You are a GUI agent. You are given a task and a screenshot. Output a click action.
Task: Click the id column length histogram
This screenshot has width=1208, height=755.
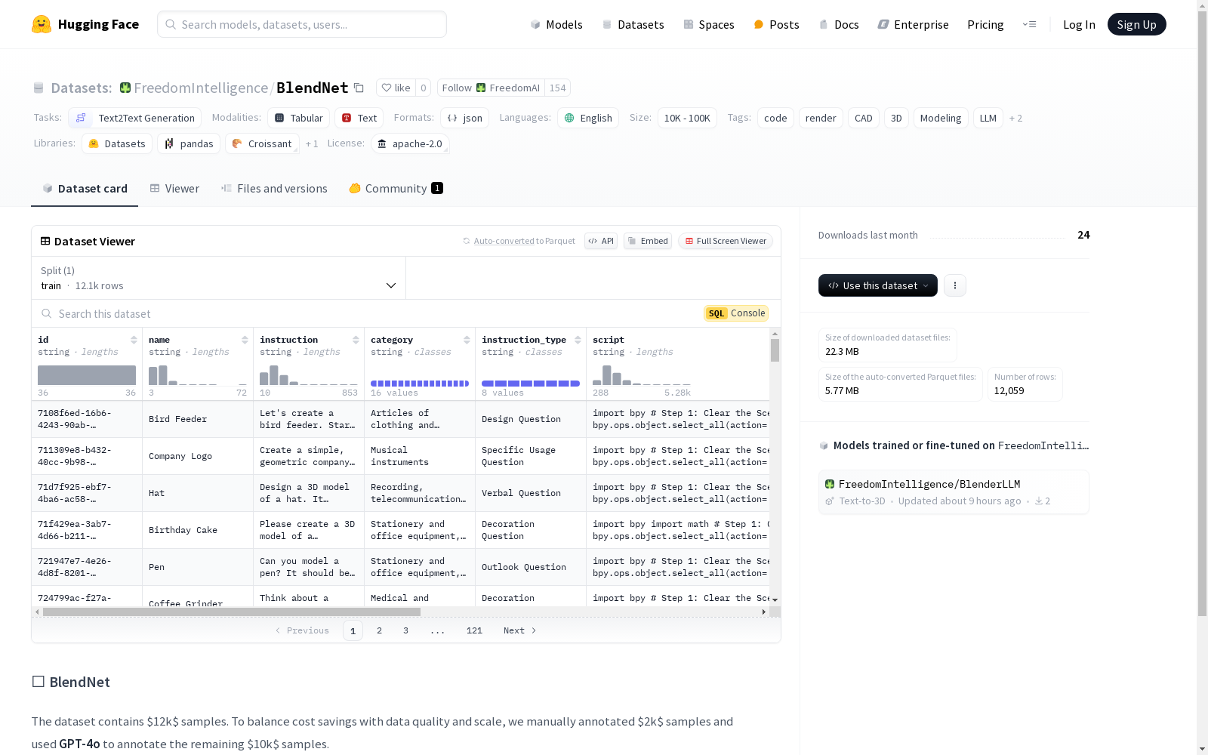pyautogui.click(x=87, y=375)
